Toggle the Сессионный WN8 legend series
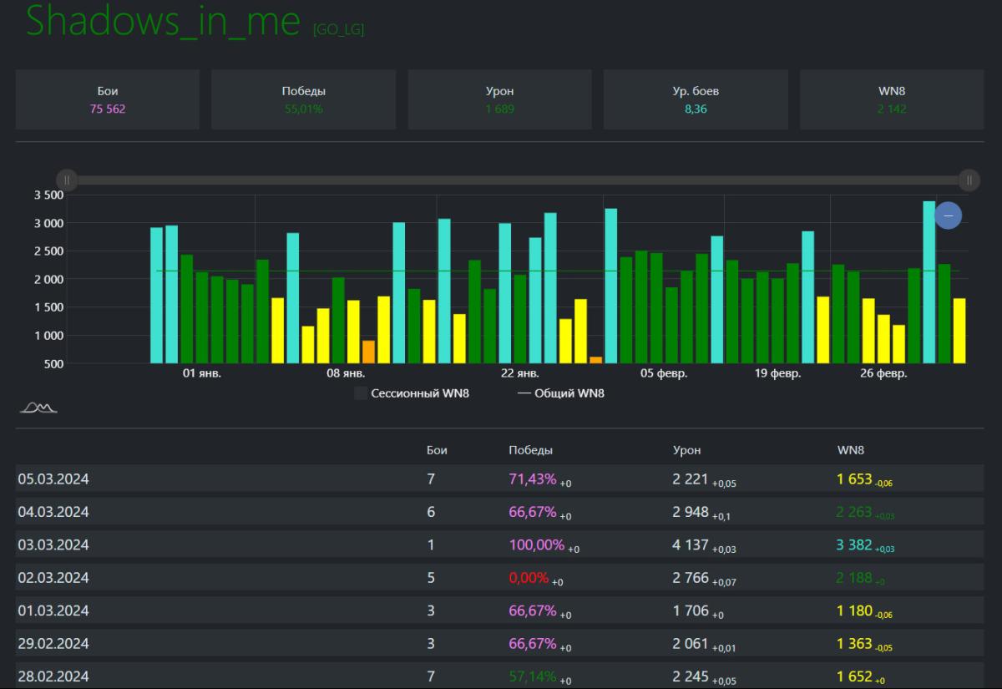1002x689 pixels. pyautogui.click(x=419, y=393)
